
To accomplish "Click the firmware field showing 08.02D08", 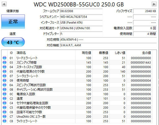I will (81, 11).
